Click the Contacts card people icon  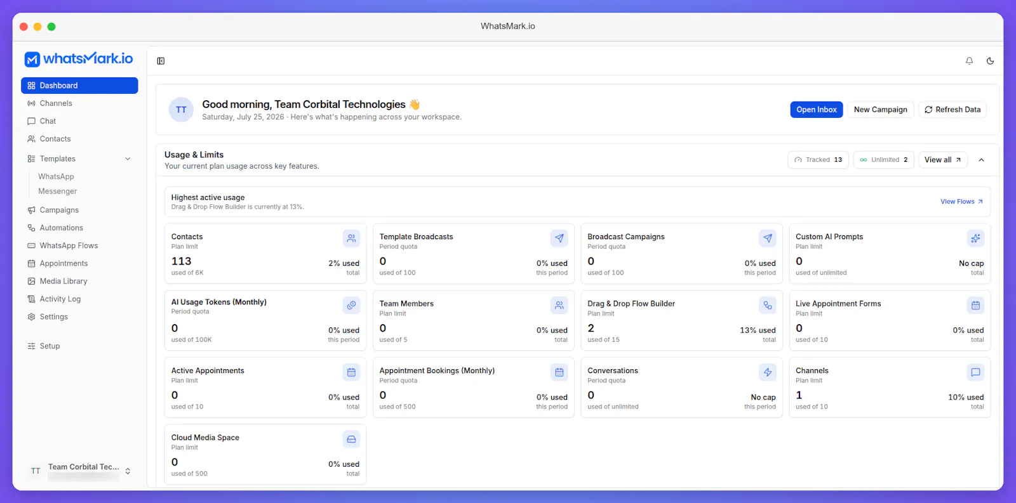pyautogui.click(x=351, y=238)
